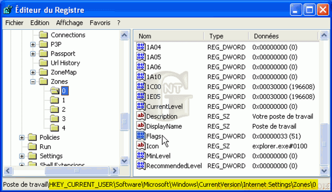Click the REG_SZ type of the Icon row
332x192 pixels.
tap(218, 146)
